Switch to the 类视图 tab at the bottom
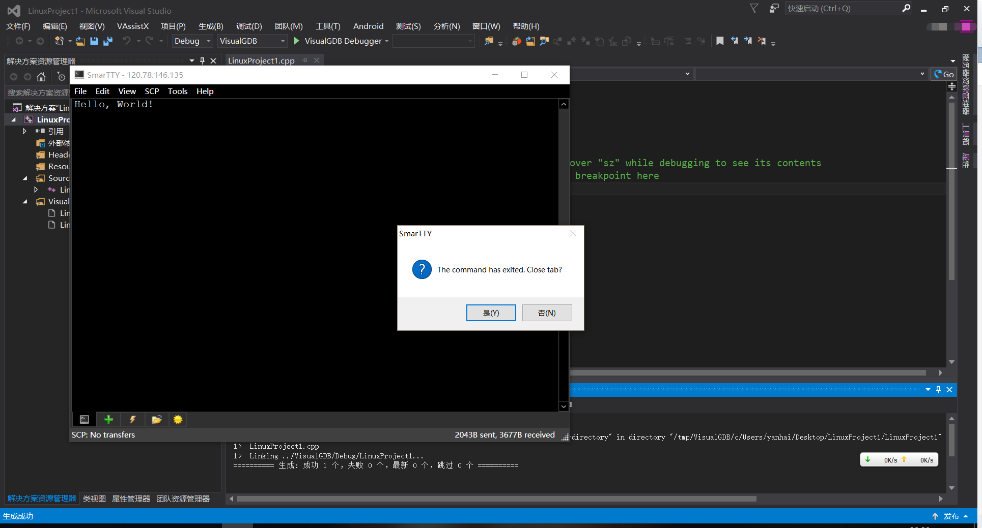This screenshot has height=528, width=982. click(94, 499)
